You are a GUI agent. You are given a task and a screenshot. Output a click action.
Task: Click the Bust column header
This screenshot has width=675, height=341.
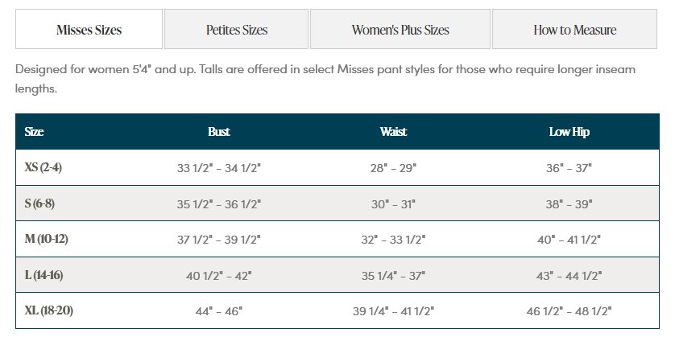pos(218,132)
